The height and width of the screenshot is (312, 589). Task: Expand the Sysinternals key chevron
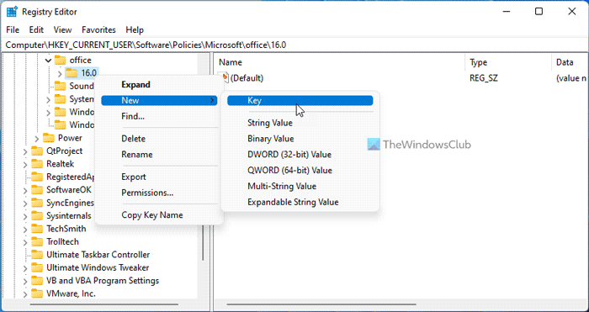25,216
